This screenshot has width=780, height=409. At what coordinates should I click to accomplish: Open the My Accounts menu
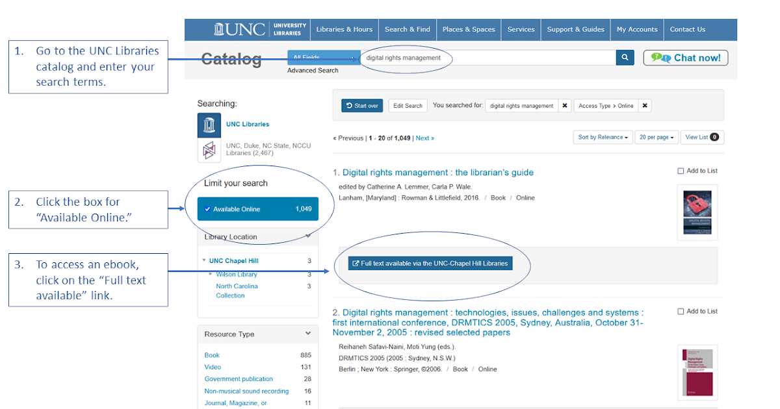637,29
